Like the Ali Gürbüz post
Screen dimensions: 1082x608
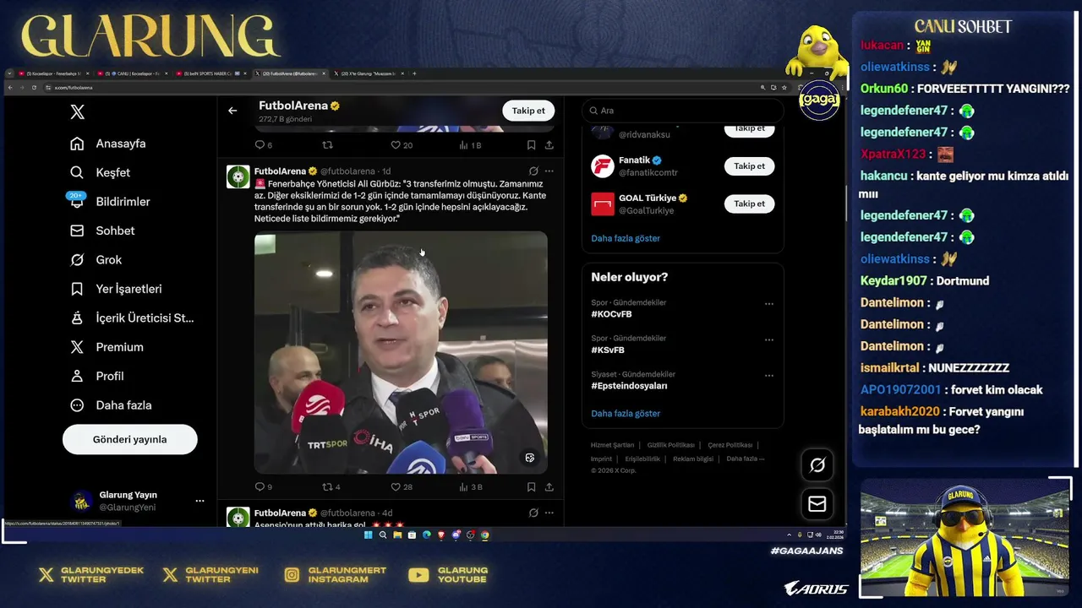pyautogui.click(x=401, y=486)
